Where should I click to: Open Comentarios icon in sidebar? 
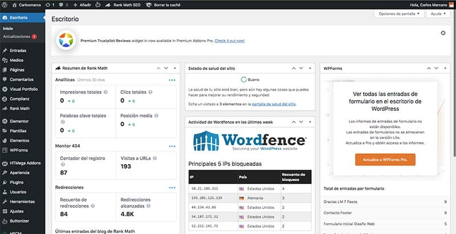click(5, 80)
